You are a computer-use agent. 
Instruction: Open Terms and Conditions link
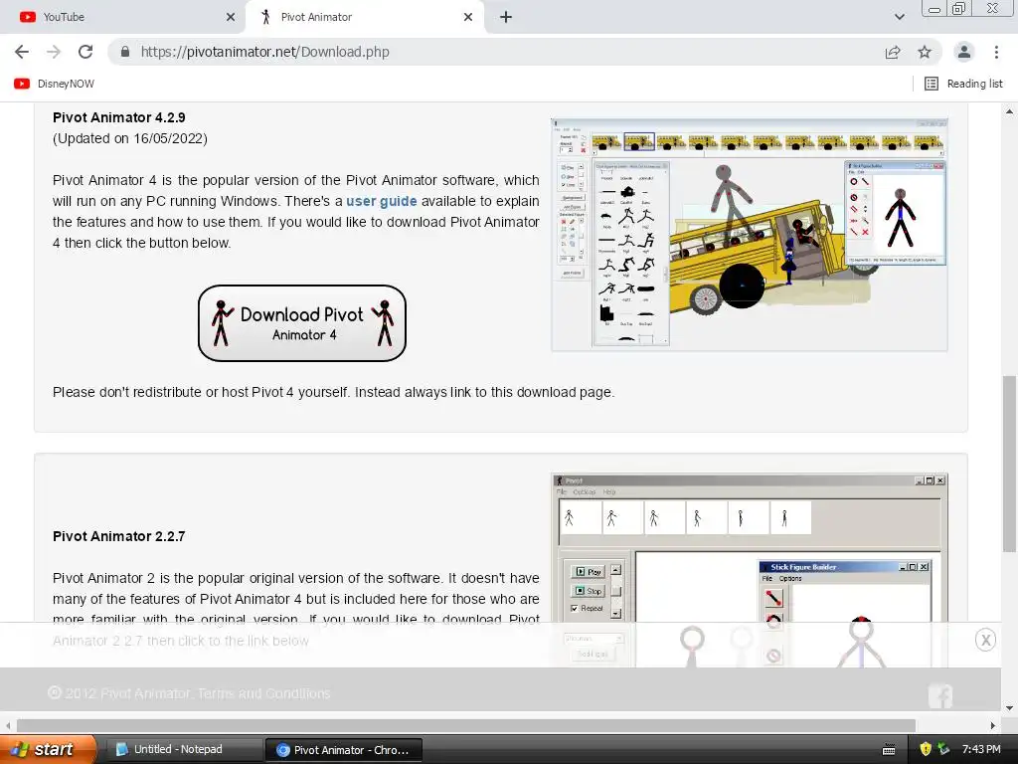point(263,693)
